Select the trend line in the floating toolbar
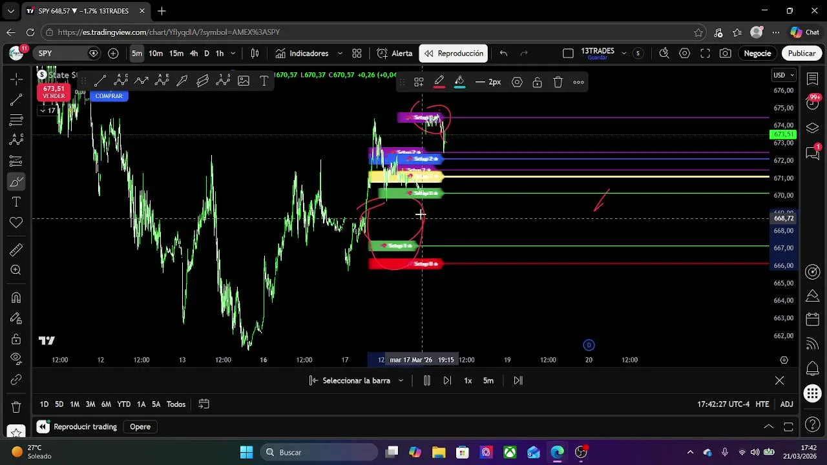The width and height of the screenshot is (827, 465). pyautogui.click(x=100, y=81)
